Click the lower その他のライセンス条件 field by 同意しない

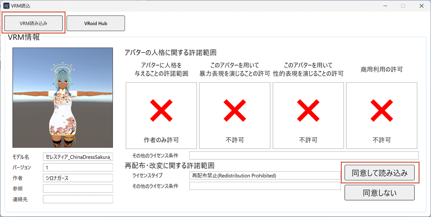click(x=265, y=186)
